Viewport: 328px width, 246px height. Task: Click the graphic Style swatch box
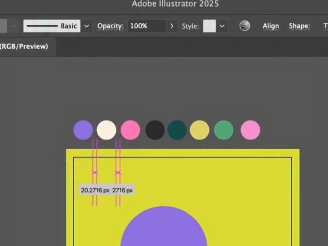[210, 26]
